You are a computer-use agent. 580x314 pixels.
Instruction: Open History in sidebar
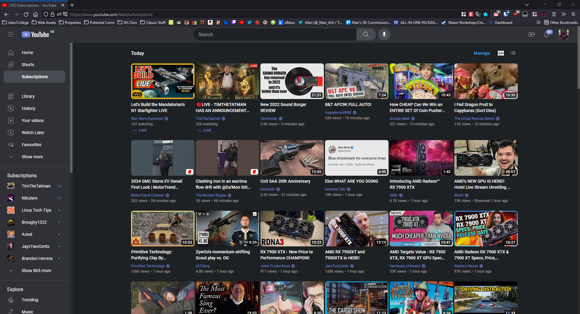point(35,108)
